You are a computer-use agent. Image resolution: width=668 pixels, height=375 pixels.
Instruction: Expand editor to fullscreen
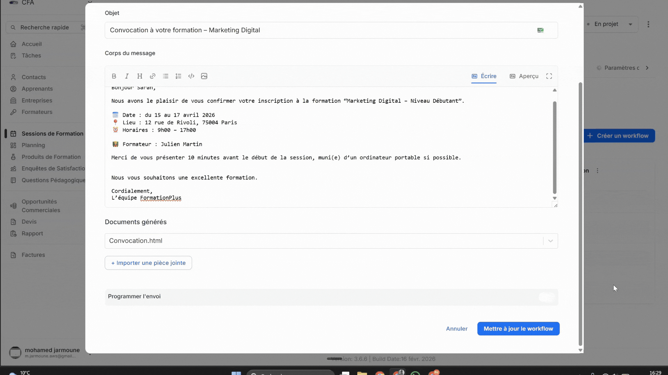click(x=549, y=76)
